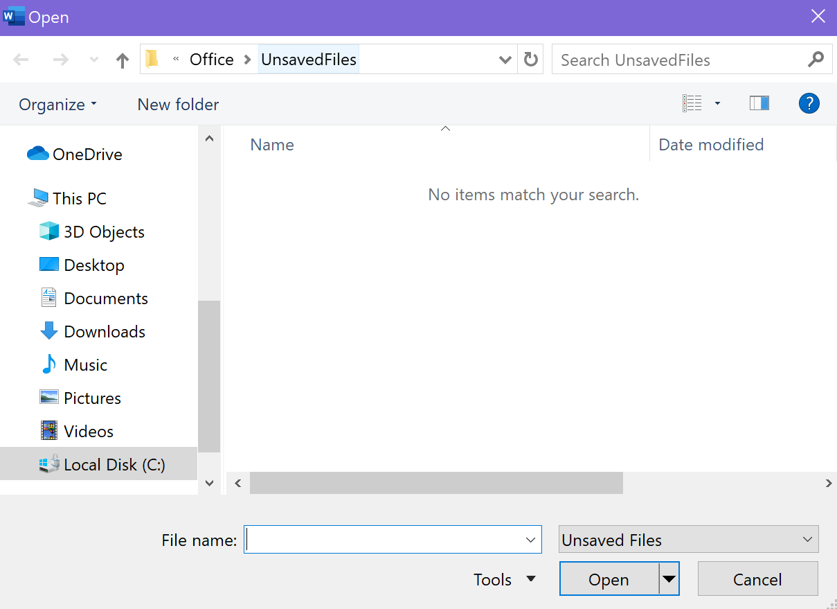Click the Forward navigation arrow
Screen dimensions: 837x609
point(61,60)
